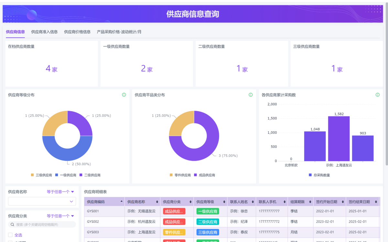This screenshot has width=388, height=242.
Task: Expand 等于任意一个 condition for 供应商名称
Action: tap(60, 192)
